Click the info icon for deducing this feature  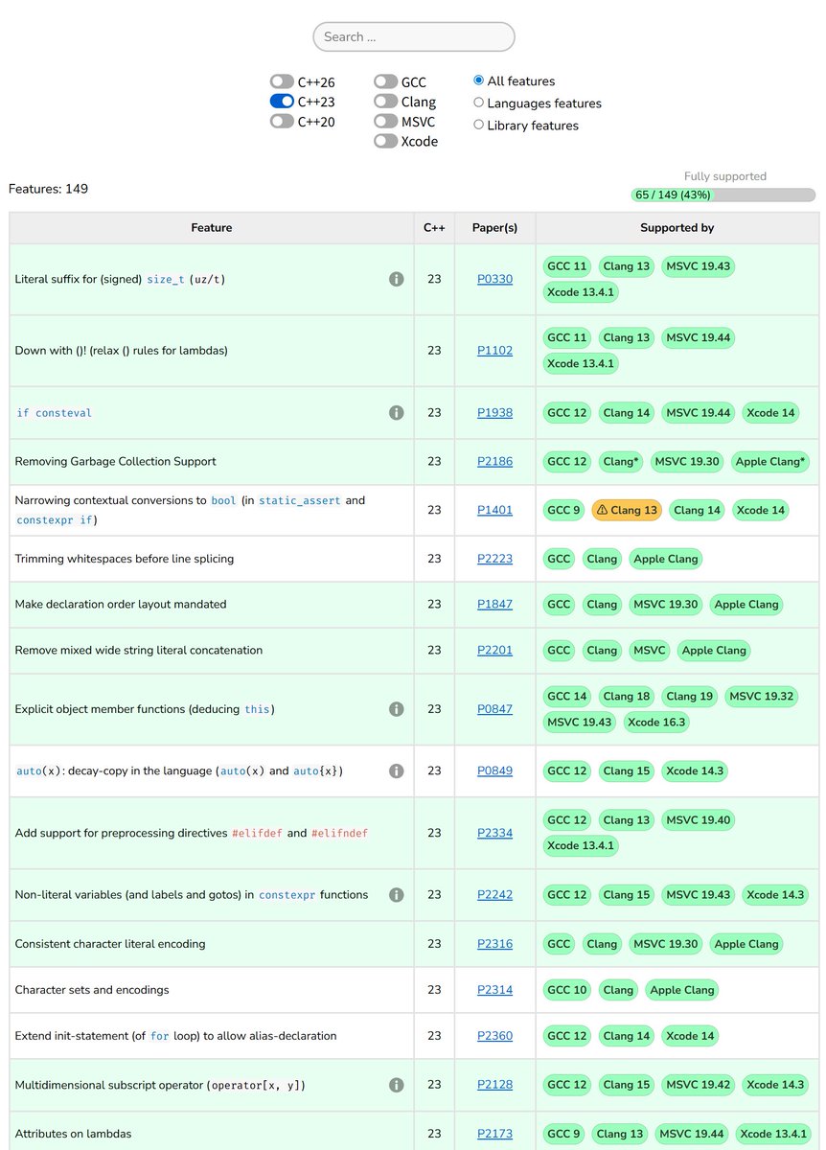(396, 708)
